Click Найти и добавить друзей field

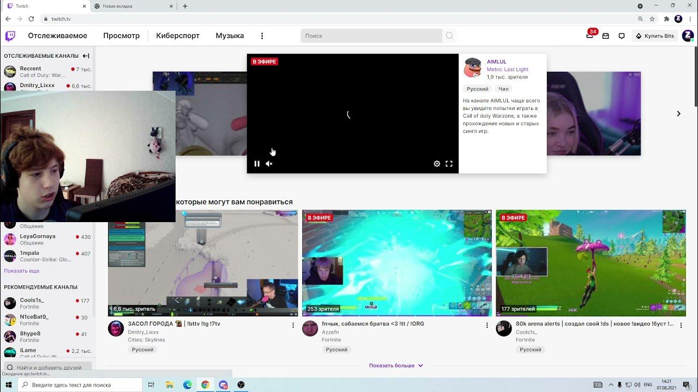click(48, 367)
